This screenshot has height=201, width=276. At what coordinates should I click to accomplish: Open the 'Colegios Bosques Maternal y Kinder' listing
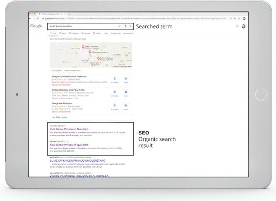68,90
